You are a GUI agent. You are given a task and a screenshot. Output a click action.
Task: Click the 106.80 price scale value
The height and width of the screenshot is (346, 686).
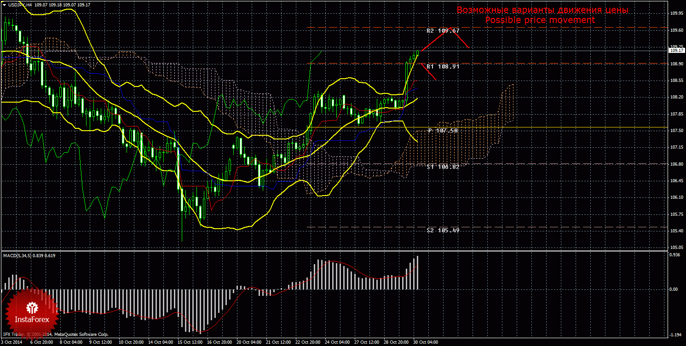point(676,164)
